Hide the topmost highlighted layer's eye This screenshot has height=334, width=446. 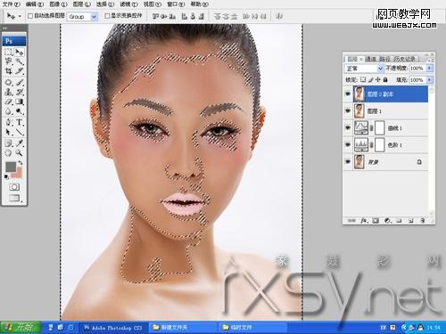[x=348, y=94]
